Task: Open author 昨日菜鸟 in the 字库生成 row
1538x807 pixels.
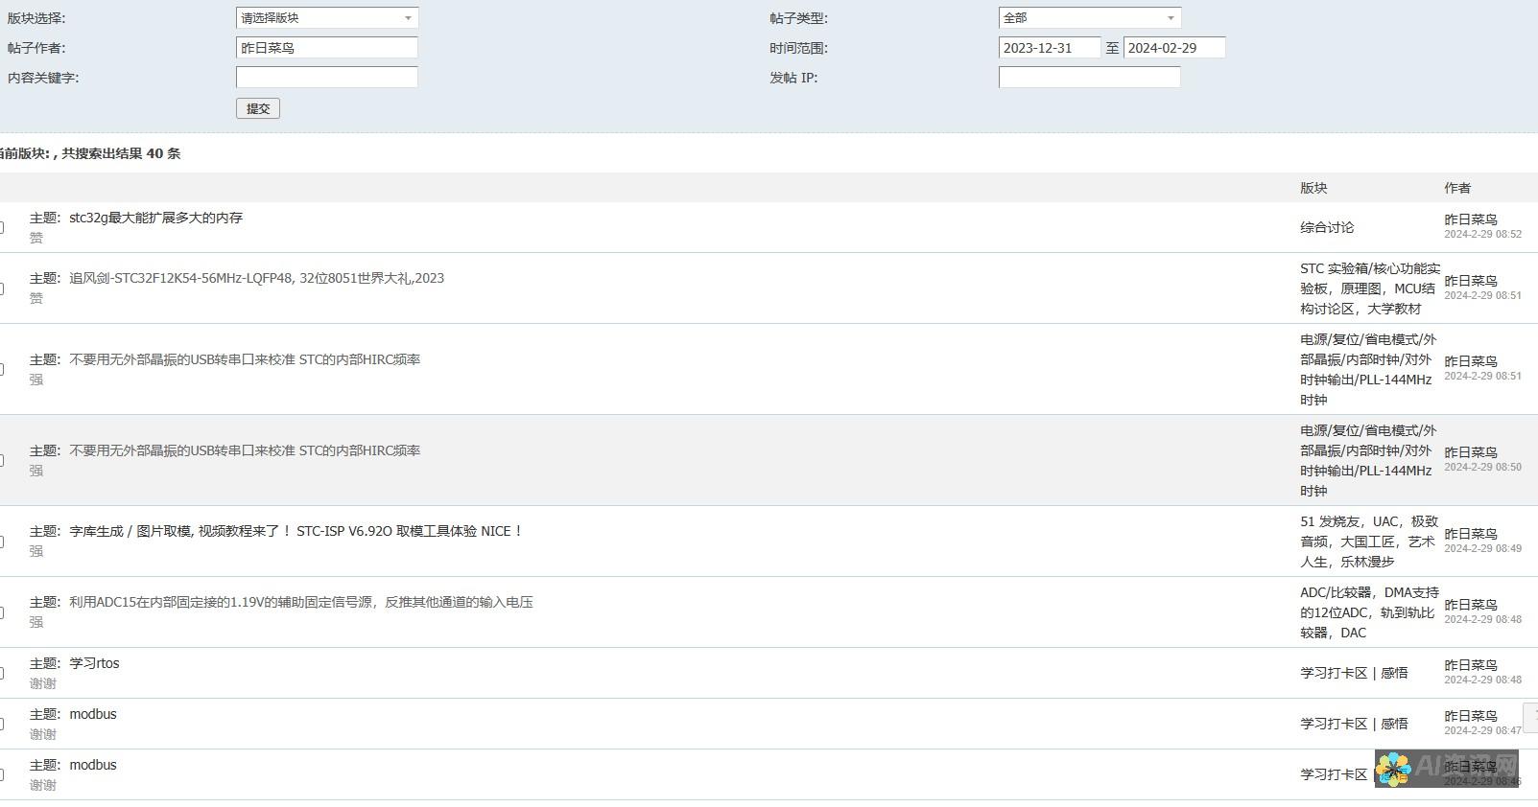Action: (1471, 534)
